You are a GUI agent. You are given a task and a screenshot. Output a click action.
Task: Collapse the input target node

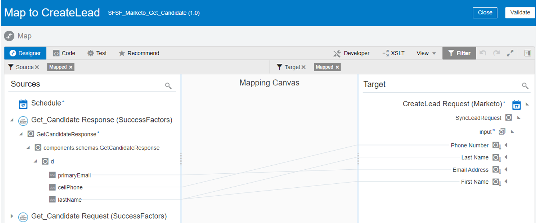(x=512, y=131)
